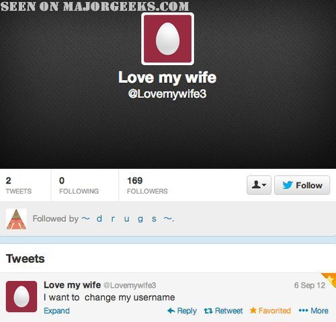The height and width of the screenshot is (322, 336).
Task: Click the @Lovemywife3 handle in the tweet
Action: click(130, 286)
